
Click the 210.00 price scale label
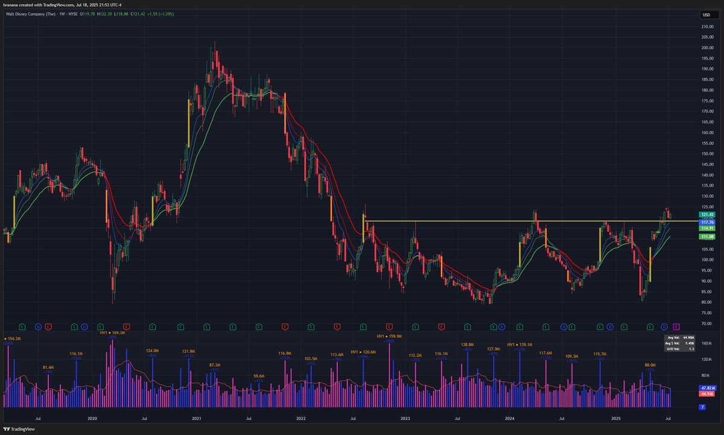707,27
